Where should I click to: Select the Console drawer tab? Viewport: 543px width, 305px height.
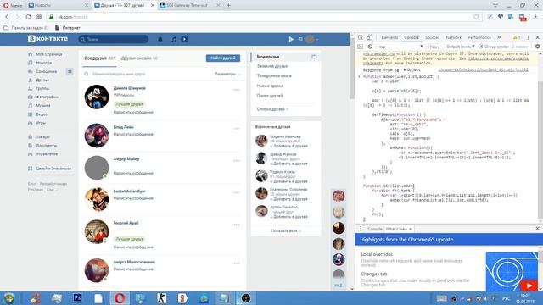[374, 229]
